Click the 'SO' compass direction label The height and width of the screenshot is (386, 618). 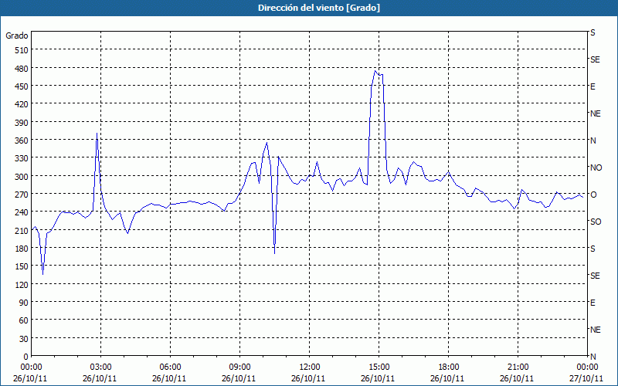(596, 222)
